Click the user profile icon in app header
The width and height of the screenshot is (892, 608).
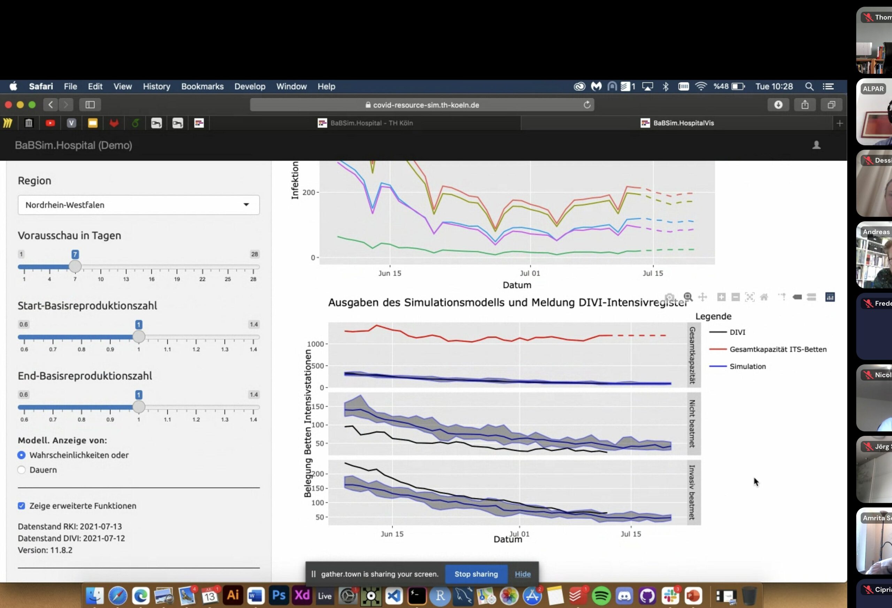(x=816, y=145)
